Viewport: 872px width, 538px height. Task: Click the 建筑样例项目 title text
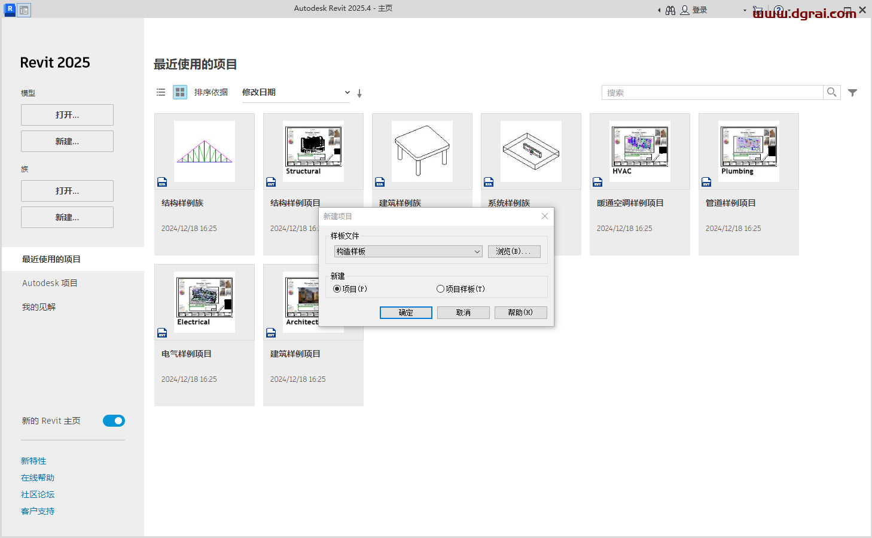295,354
